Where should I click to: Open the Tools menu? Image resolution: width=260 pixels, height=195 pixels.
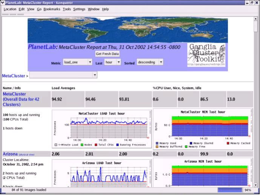click(67, 9)
